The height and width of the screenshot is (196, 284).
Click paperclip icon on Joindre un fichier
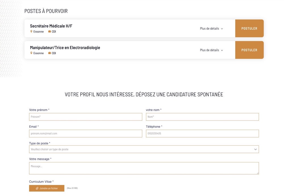(x=37, y=188)
